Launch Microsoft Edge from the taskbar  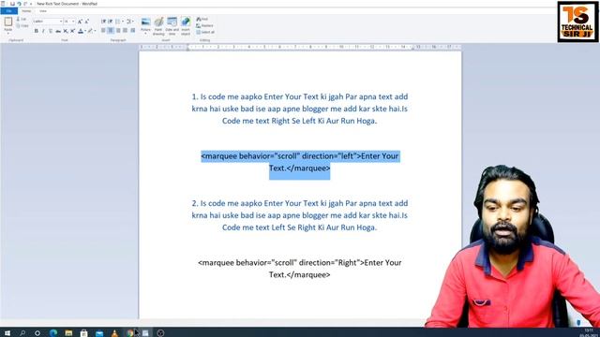53,333
